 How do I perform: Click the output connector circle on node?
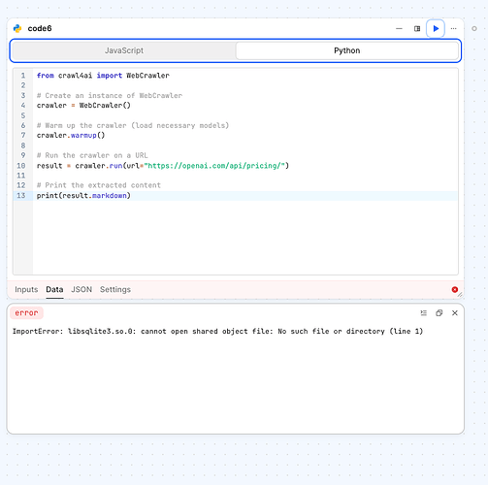(474, 29)
